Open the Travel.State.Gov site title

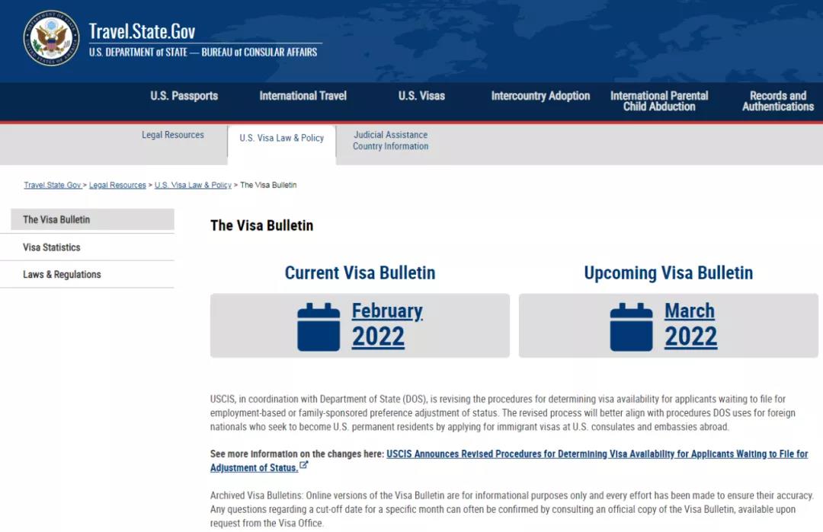142,31
